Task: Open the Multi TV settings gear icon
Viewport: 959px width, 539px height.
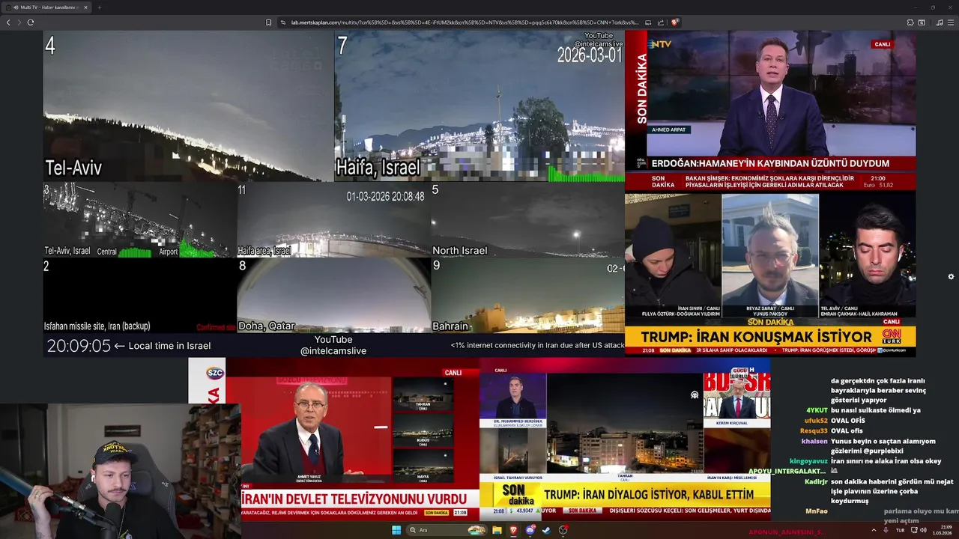Action: (951, 277)
